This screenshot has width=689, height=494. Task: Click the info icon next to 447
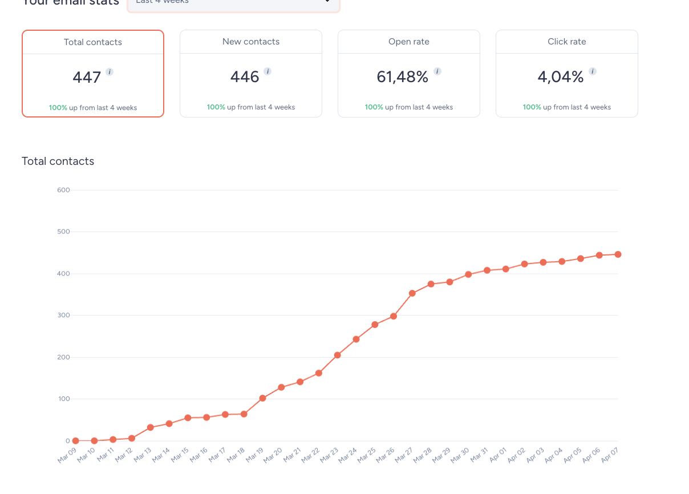coord(108,72)
